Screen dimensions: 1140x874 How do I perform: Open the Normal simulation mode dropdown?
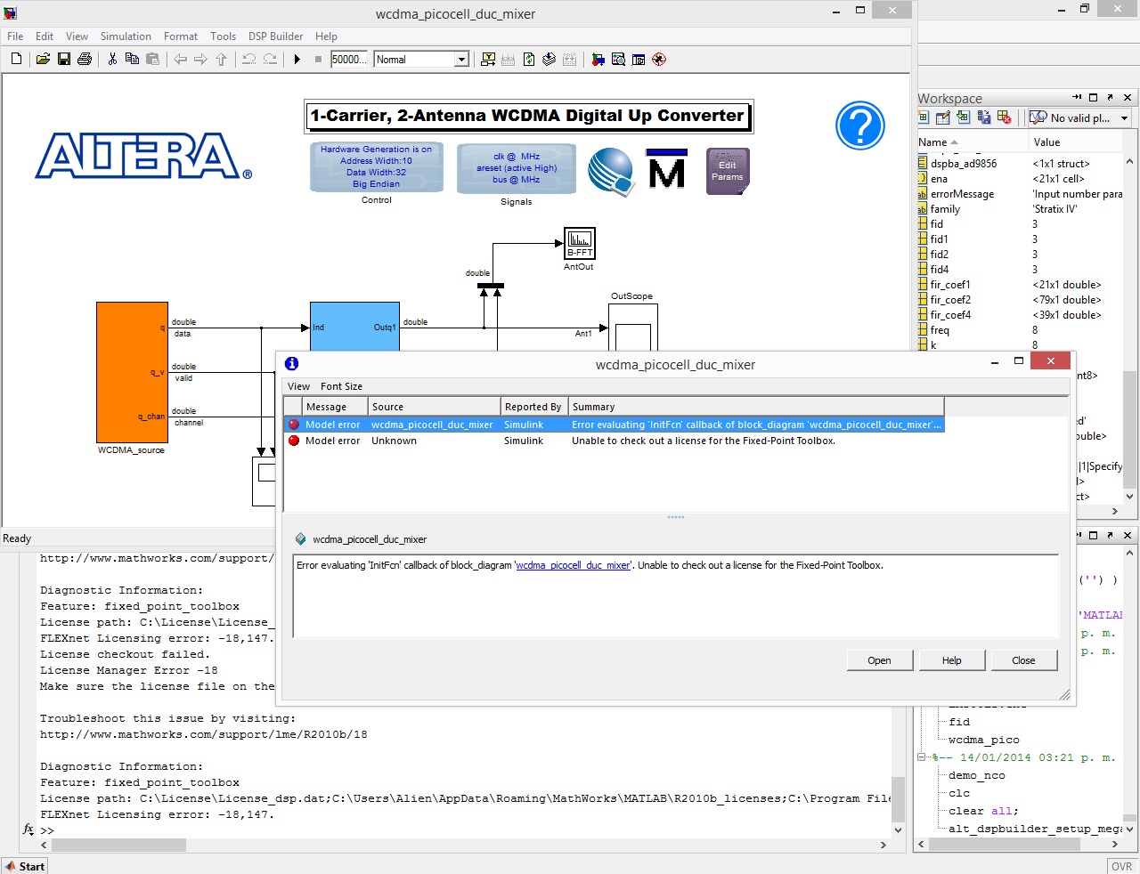click(461, 60)
